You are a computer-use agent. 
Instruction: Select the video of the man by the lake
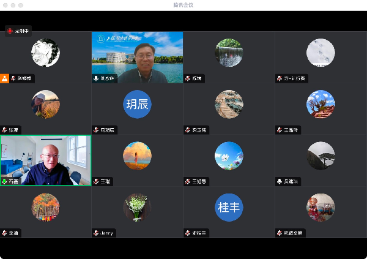137,57
